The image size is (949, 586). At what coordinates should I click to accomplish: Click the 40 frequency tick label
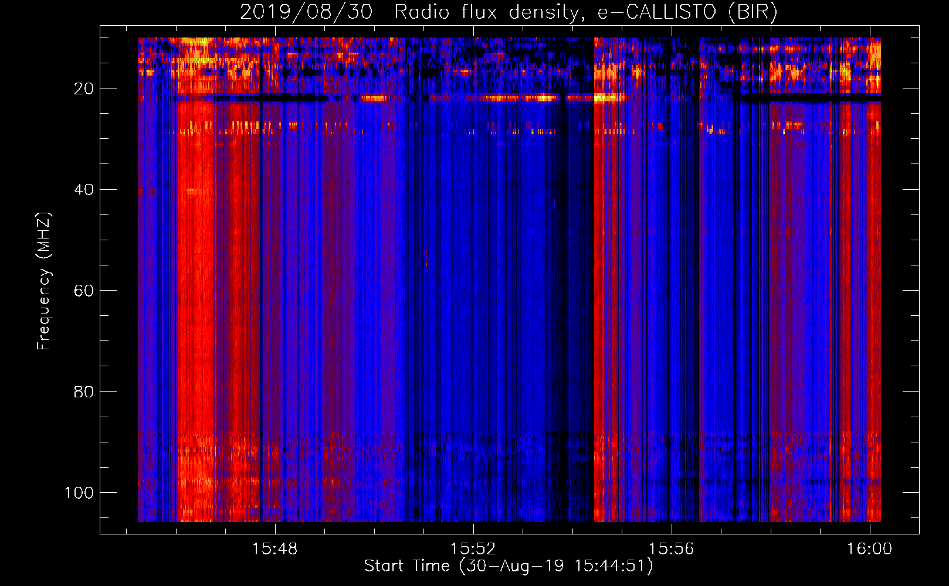click(84, 190)
